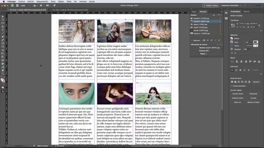Select the Free Transform tool
Image resolution: width=264 pixels, height=148 pixels.
click(x=2, y=53)
